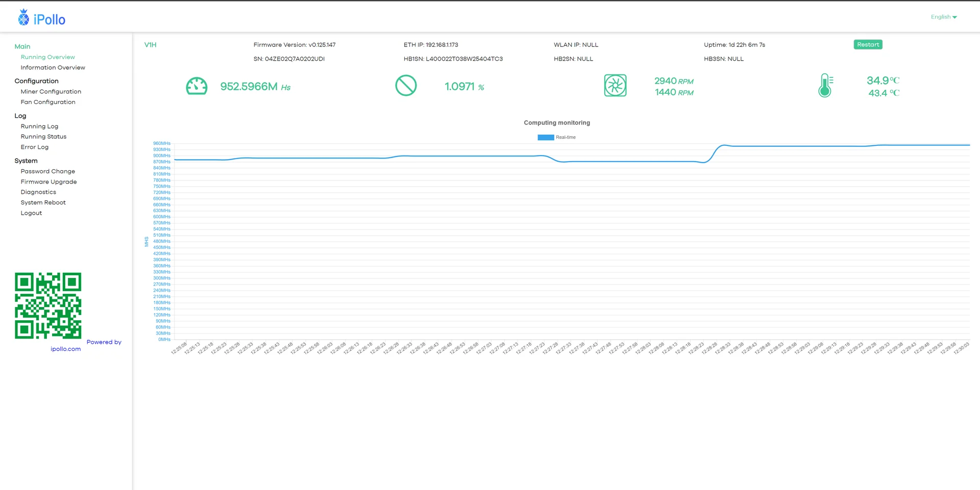Click the ETH IP 192.168.1.173 text

point(431,45)
